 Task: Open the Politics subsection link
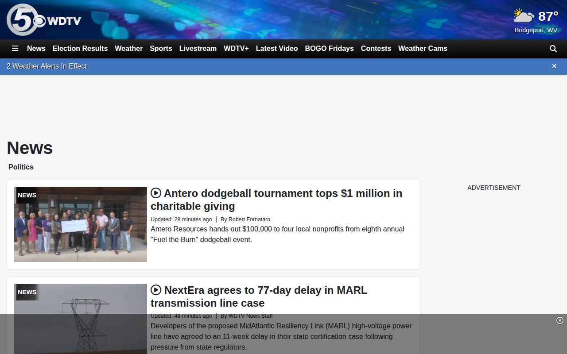pyautogui.click(x=21, y=167)
